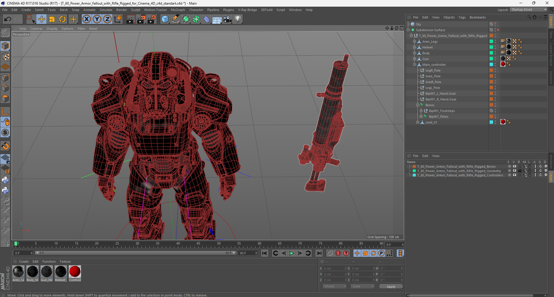Open the Edit Render Settings icon

coord(152,19)
